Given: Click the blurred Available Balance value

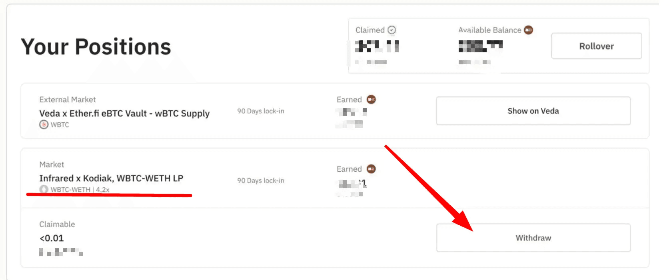Looking at the screenshot, I should [x=480, y=46].
